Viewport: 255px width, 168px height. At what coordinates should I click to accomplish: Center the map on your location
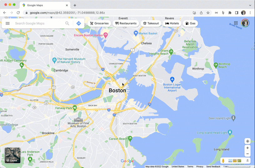coord(247,141)
